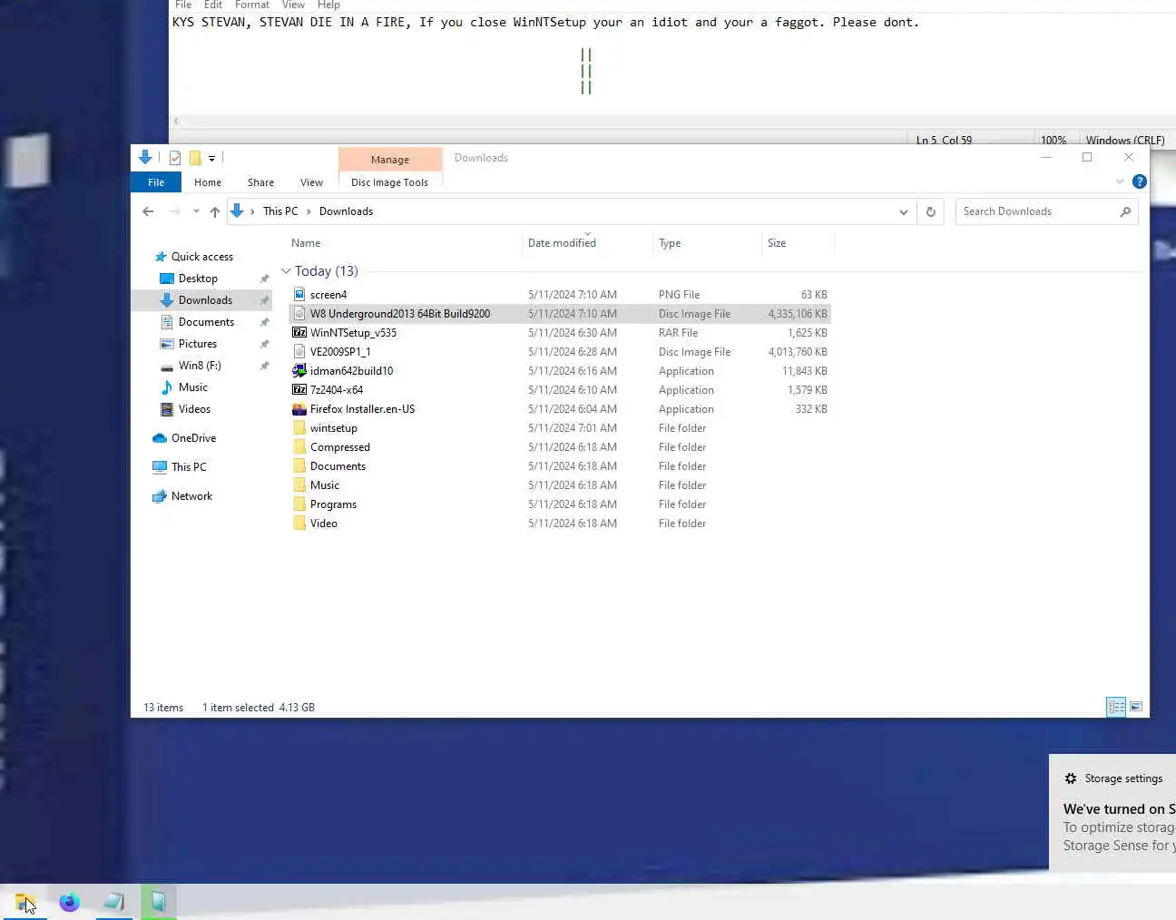Image resolution: width=1176 pixels, height=920 pixels.
Task: Click the '4,013,760 KB' size cell
Action: (798, 352)
